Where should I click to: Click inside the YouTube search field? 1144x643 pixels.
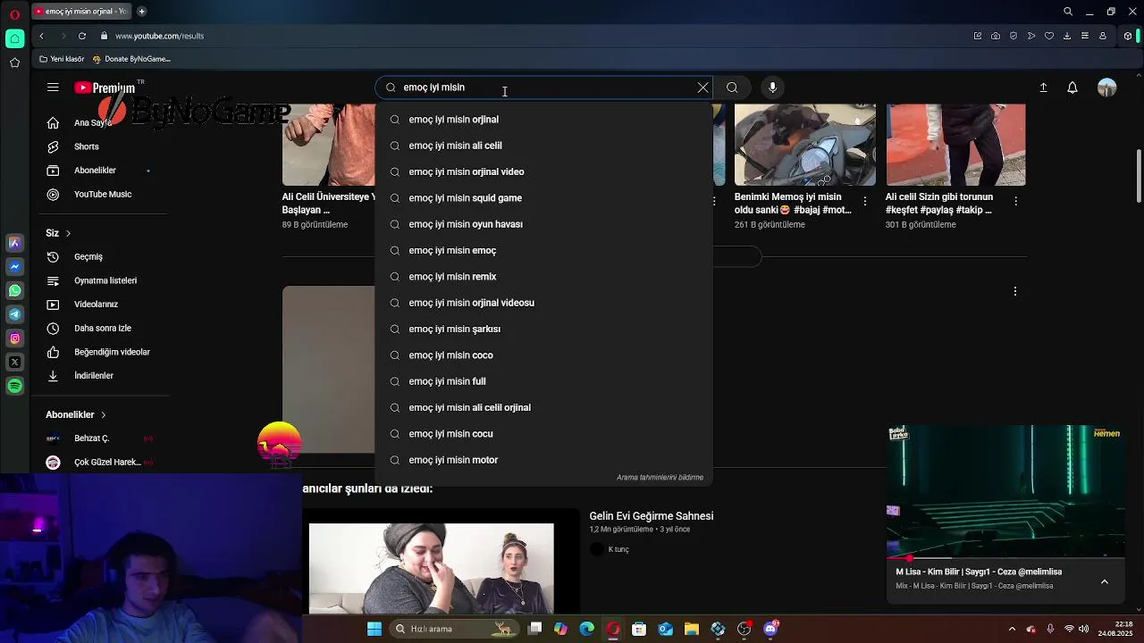tap(545, 88)
